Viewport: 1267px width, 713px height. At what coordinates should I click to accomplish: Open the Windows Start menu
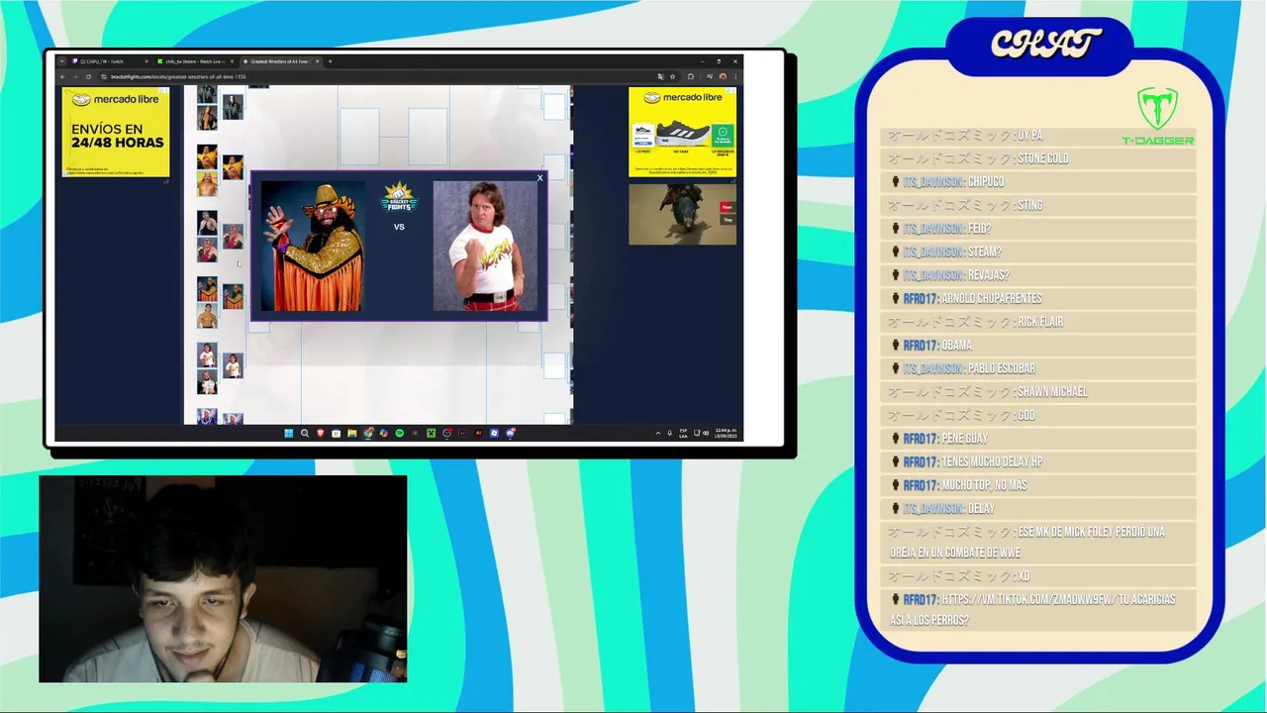(x=289, y=433)
